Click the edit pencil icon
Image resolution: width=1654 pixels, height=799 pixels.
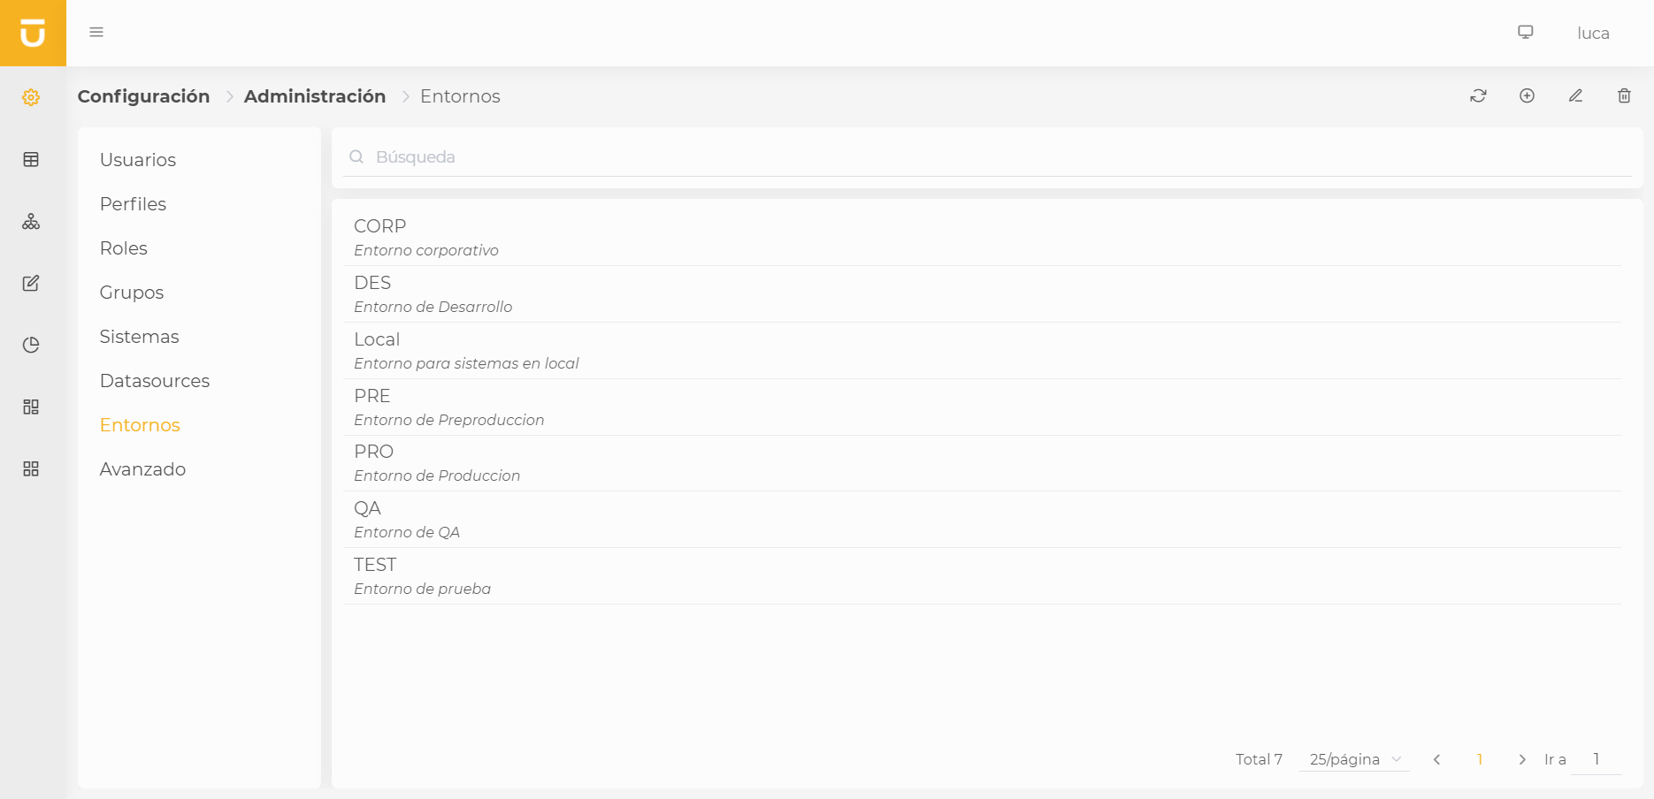coord(1575,95)
